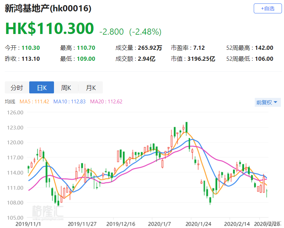Click the 最高 value 110.70

click(86, 48)
